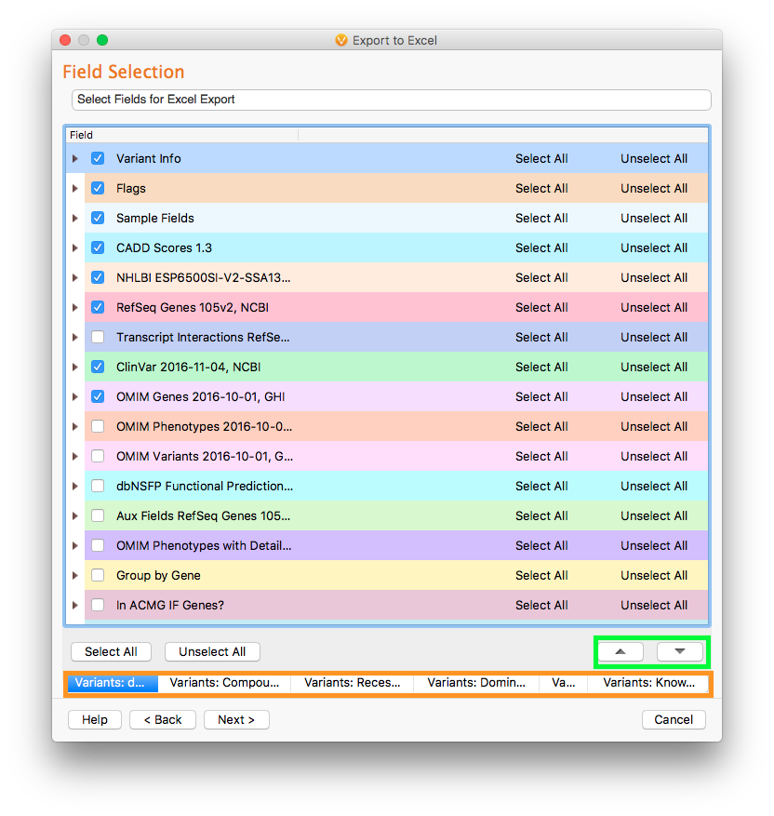
Task: Unselect All in the Flags row
Action: click(x=654, y=188)
